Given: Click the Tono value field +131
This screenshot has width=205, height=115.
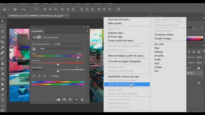Looking at the screenshot, I should 79,54.
